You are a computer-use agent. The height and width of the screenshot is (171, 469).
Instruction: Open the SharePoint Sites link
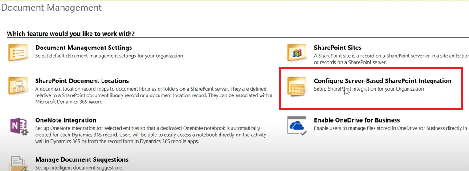(338, 48)
